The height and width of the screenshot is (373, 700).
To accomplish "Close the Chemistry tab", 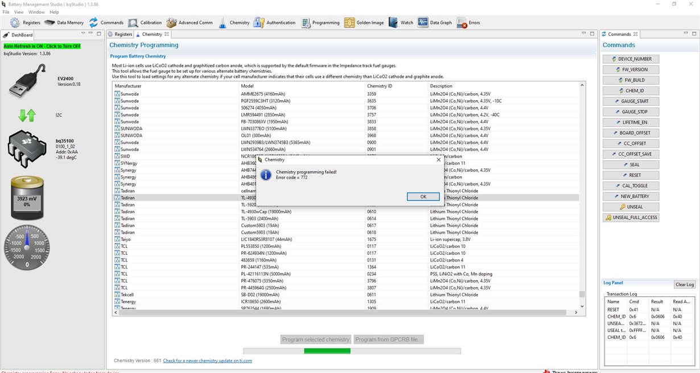I will (166, 35).
